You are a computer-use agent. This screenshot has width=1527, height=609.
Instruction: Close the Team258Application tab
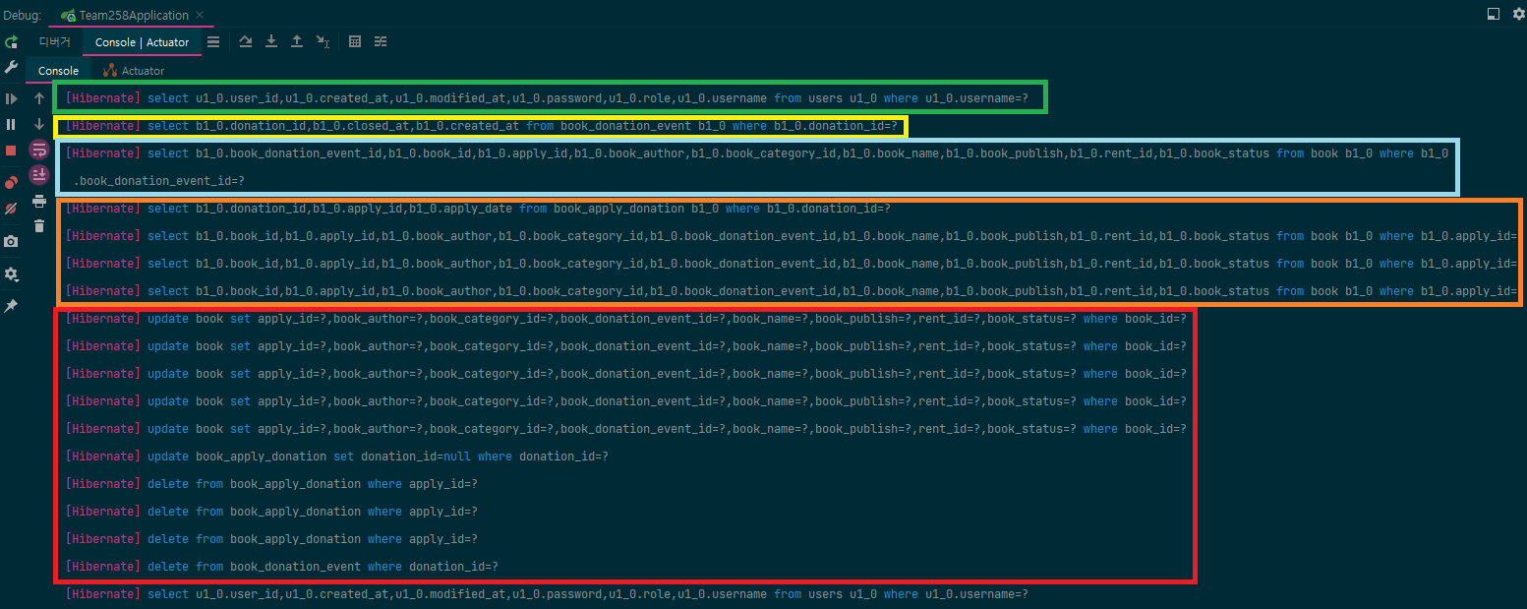pos(200,15)
